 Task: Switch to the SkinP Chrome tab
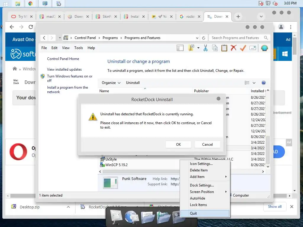point(107,17)
